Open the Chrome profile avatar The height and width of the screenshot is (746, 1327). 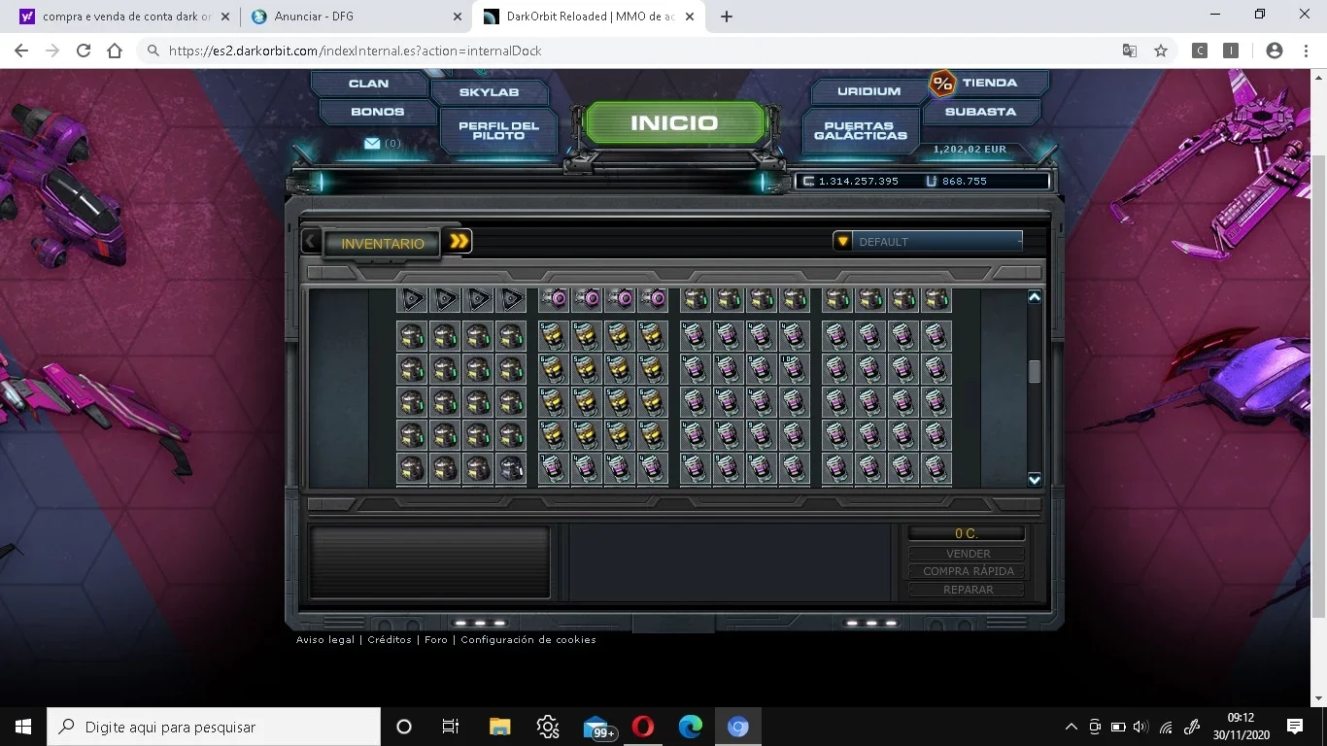click(1275, 51)
